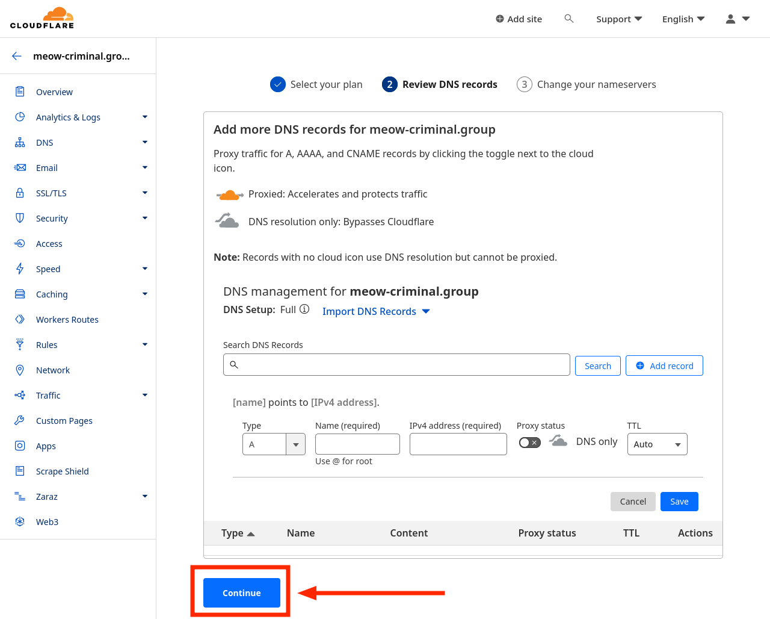Click the Review DNS records step
770x619 pixels.
(440, 84)
